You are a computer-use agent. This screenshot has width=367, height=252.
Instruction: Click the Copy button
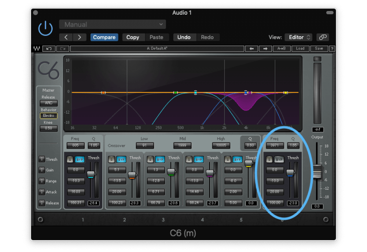[x=133, y=38]
